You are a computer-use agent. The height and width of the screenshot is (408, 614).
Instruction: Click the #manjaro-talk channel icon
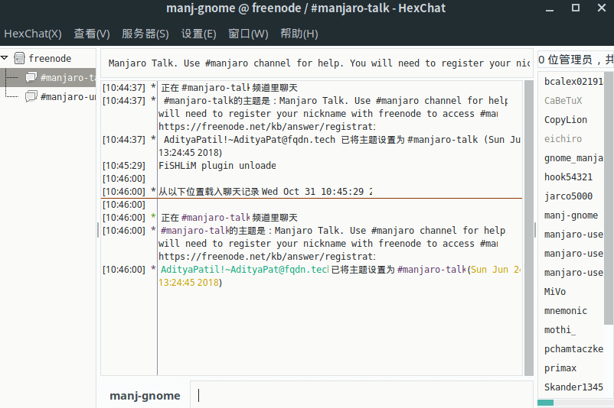click(31, 77)
